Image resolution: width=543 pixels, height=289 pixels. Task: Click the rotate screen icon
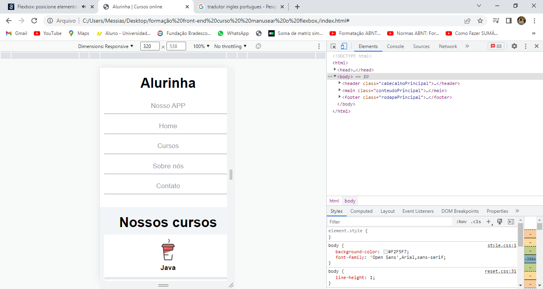[x=258, y=46]
